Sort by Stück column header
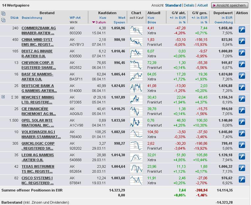 coord(14,17)
